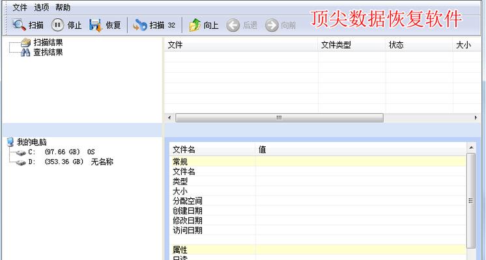486x260 pixels.
Task: Click the 后退 back arrow icon
Action: coord(233,25)
